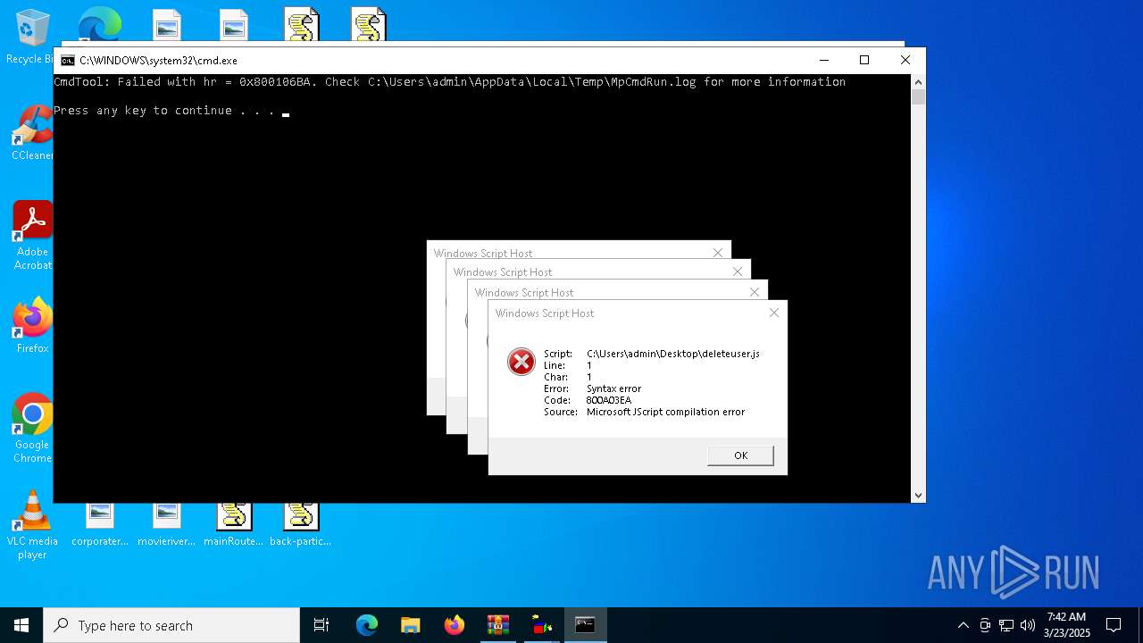Select the Google Chrome desktop shortcut
The height and width of the screenshot is (643, 1143).
(32, 428)
